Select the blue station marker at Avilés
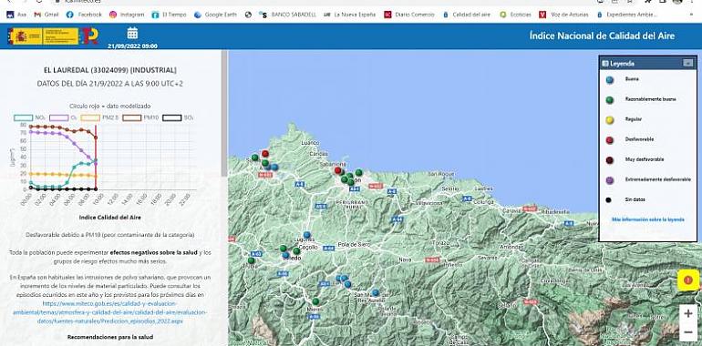The width and height of the screenshot is (702, 346). 274,168
